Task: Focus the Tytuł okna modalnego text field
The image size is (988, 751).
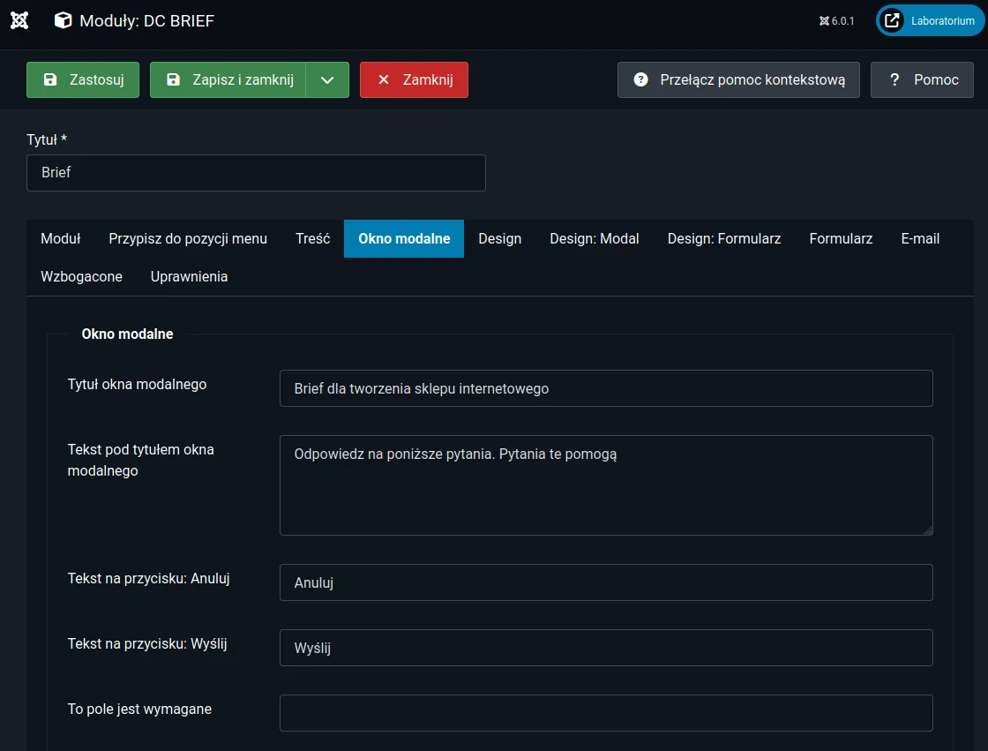Action: (605, 388)
